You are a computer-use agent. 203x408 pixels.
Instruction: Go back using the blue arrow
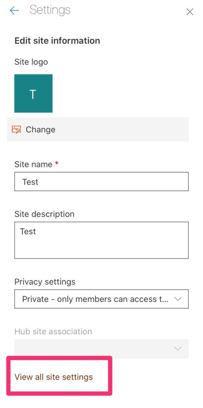point(14,11)
